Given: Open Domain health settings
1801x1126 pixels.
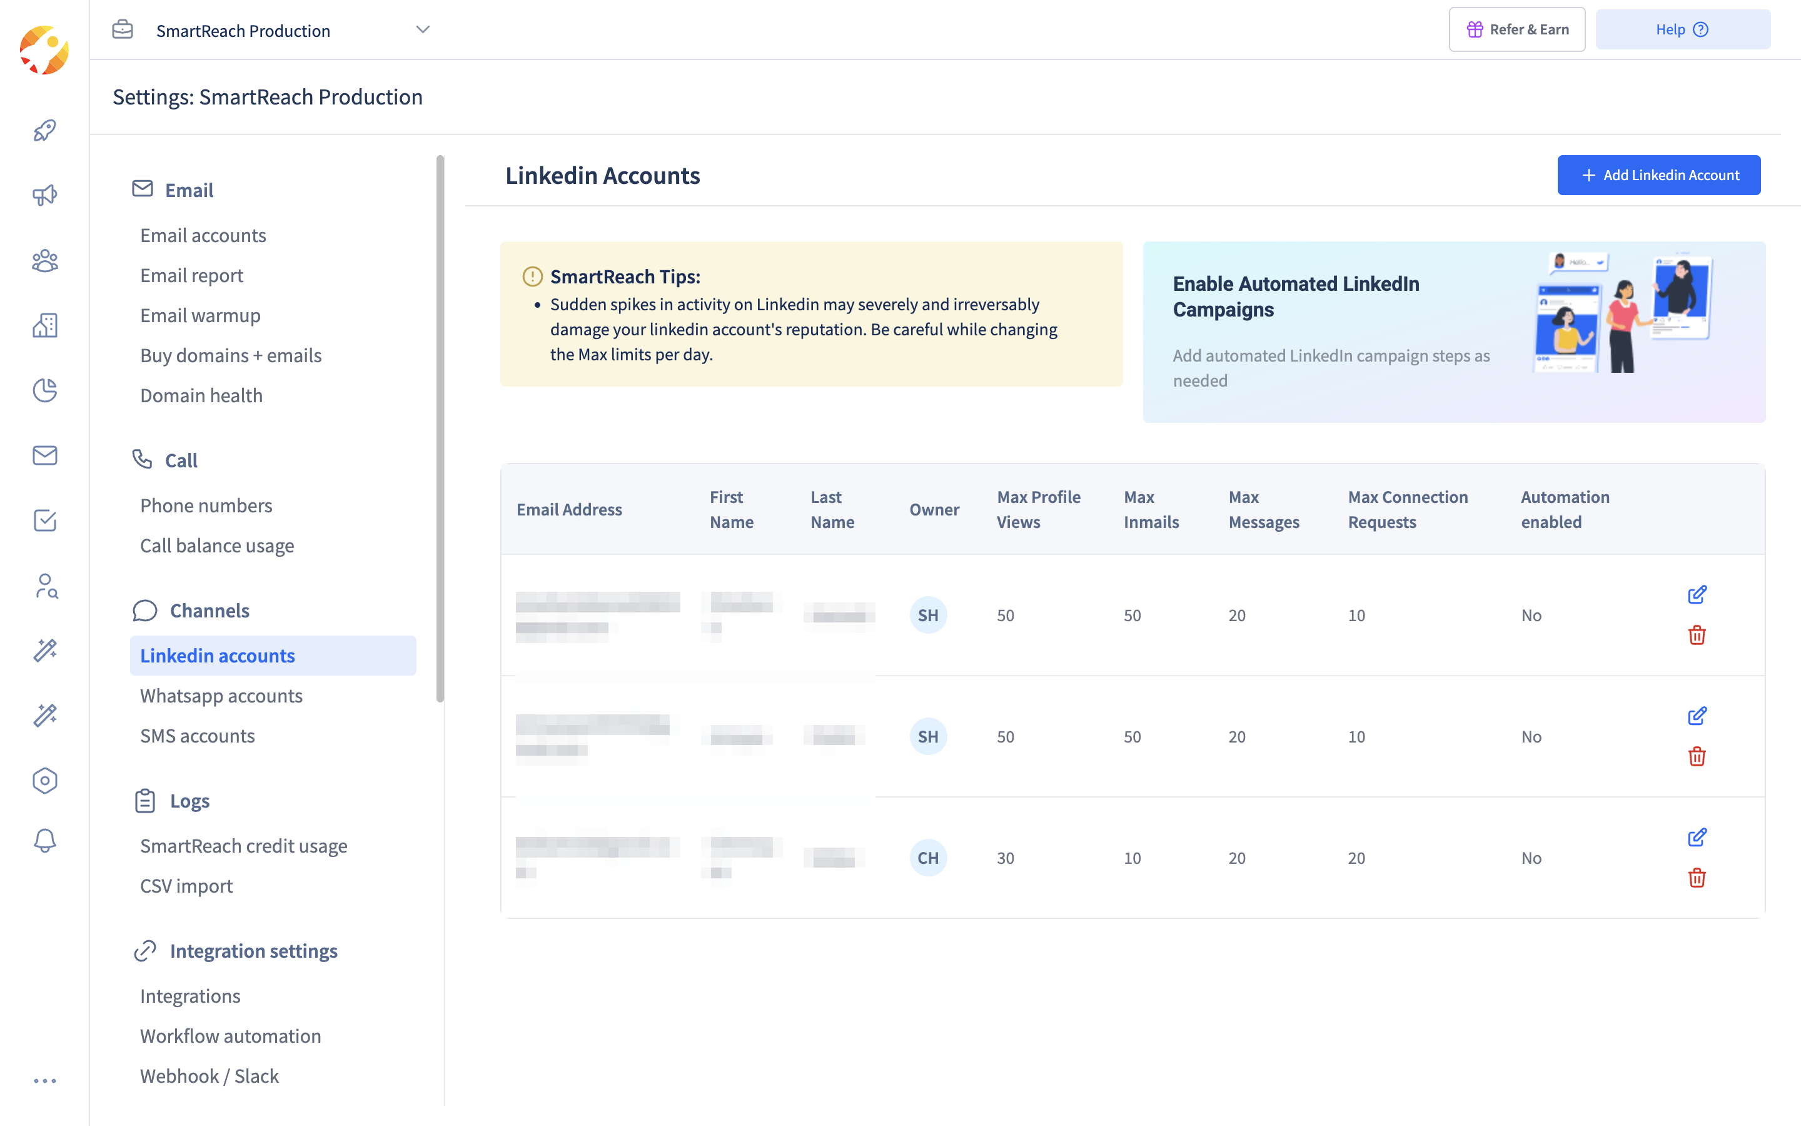Looking at the screenshot, I should coord(201,395).
